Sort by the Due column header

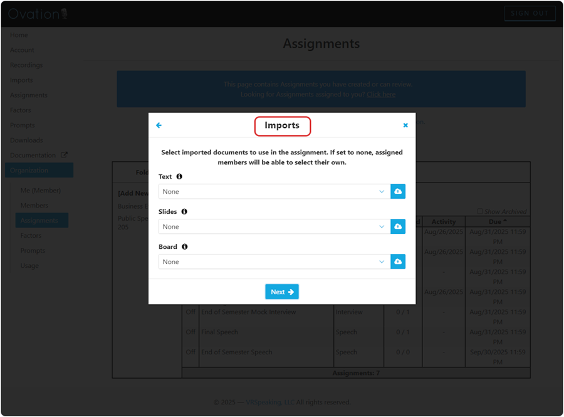point(498,221)
